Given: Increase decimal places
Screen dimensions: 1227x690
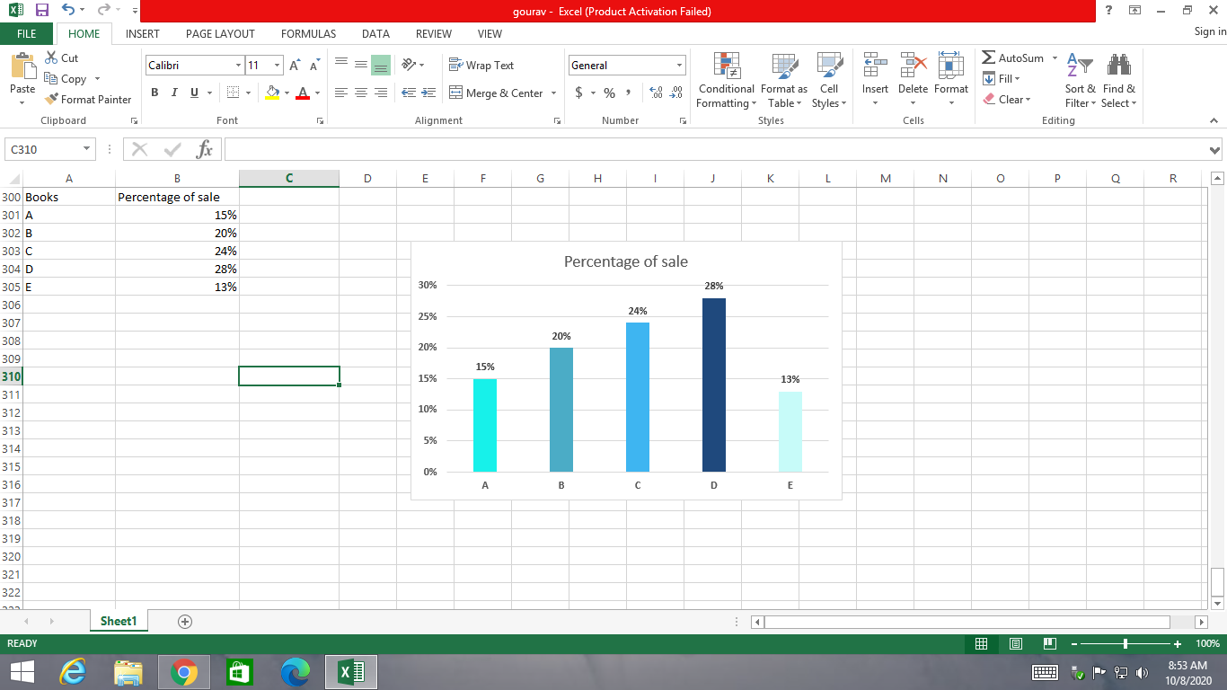Looking at the screenshot, I should point(656,93).
